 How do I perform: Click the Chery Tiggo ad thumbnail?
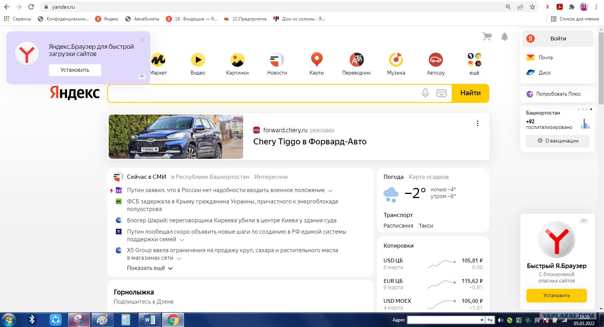[x=176, y=136]
